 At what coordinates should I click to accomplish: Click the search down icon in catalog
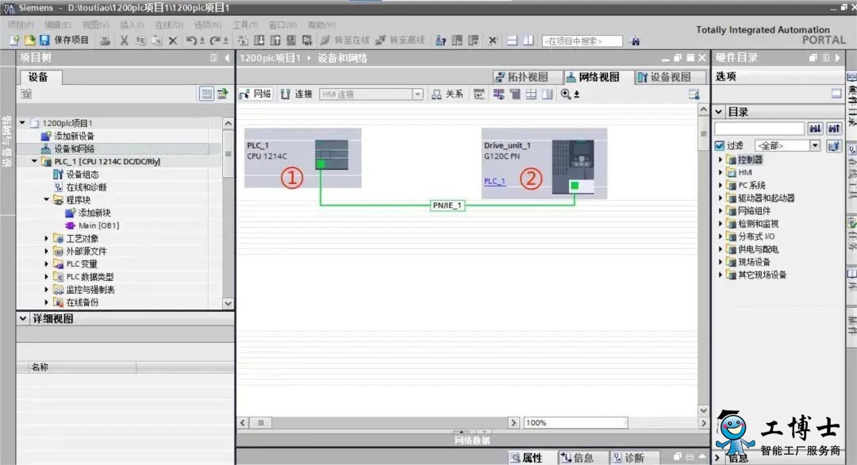(816, 129)
